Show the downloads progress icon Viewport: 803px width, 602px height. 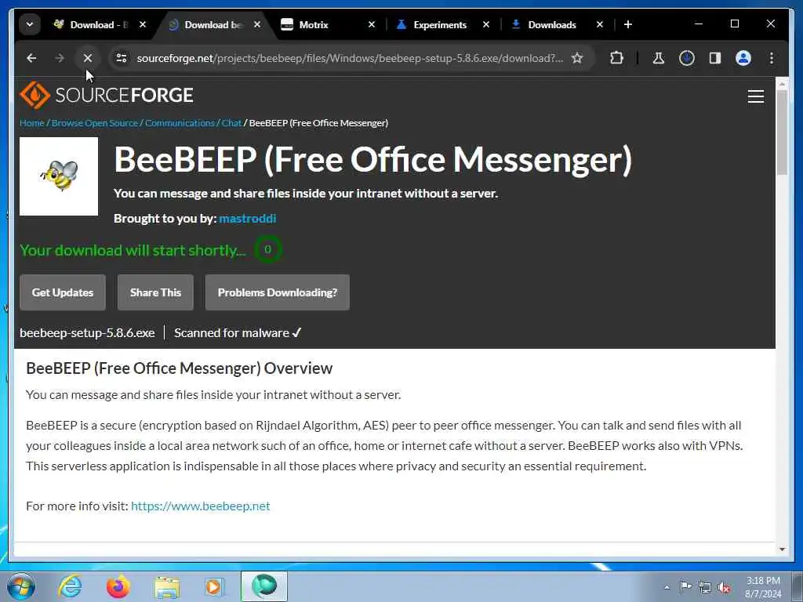pyautogui.click(x=687, y=58)
